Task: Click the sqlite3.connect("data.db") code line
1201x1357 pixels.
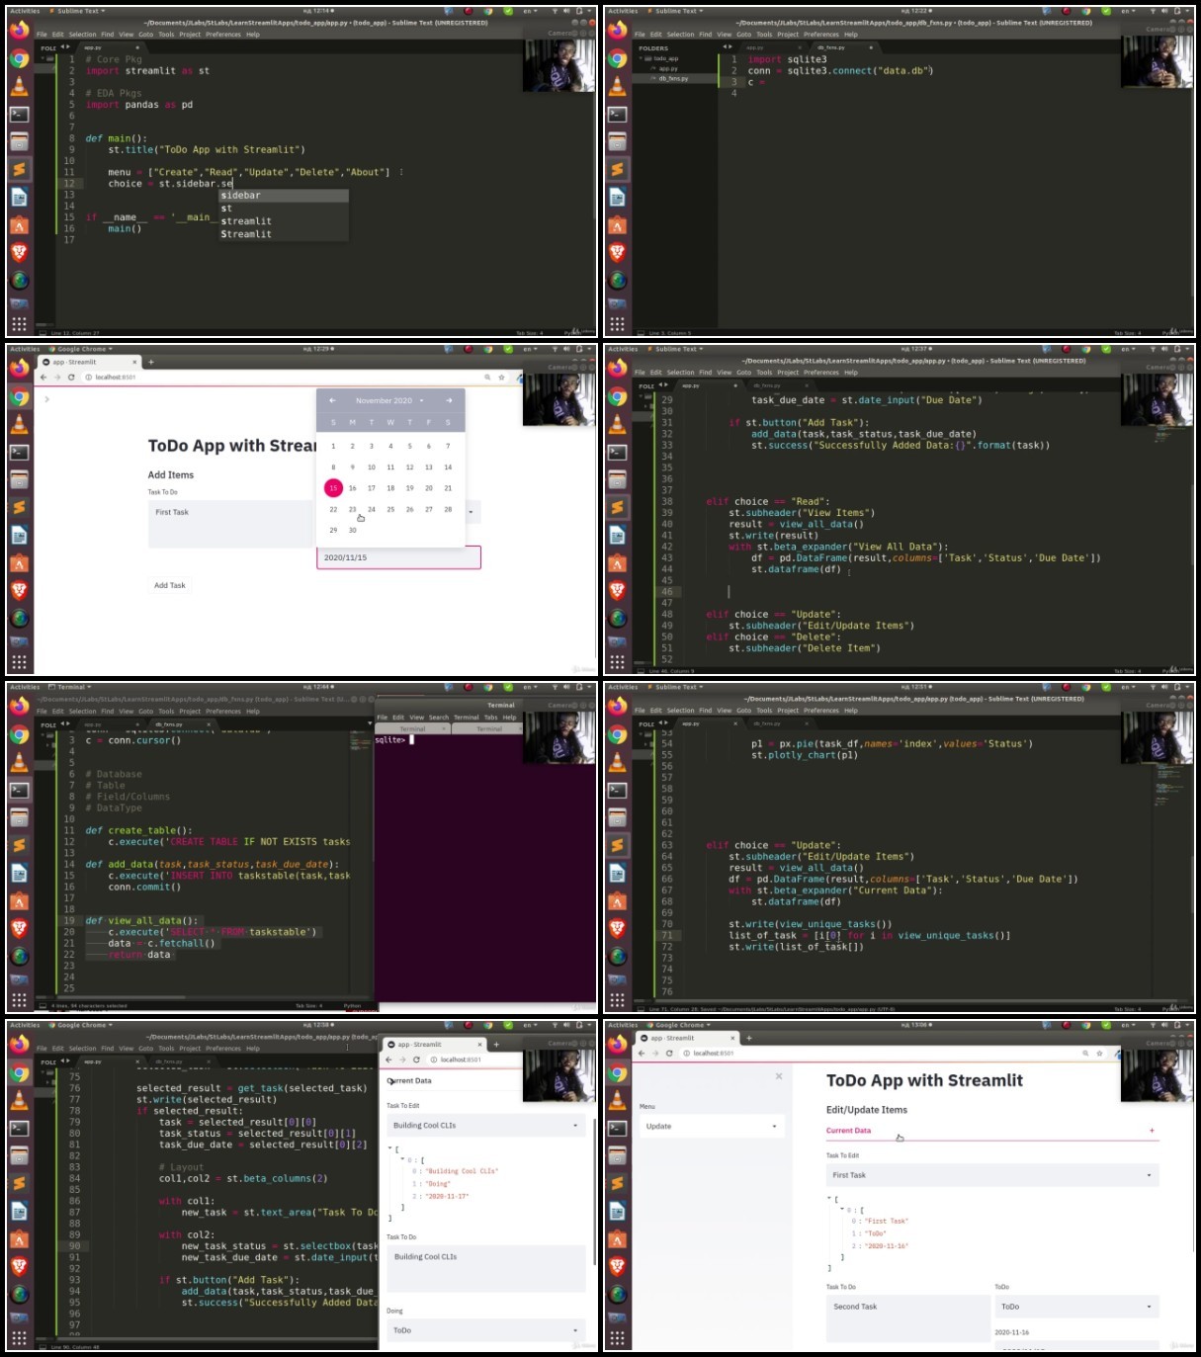Action: point(840,70)
